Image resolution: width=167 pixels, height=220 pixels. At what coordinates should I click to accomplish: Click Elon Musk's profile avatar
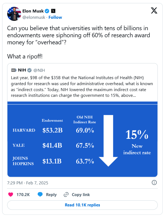[x=14, y=14]
